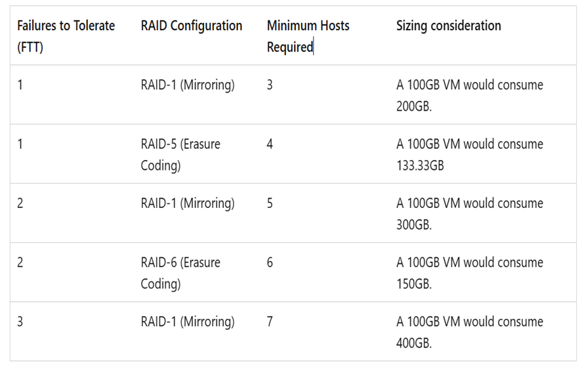Viewport: 580px width, 368px height.
Task: Click the cell mentioning 133.33GB consumption
Action: [469, 154]
